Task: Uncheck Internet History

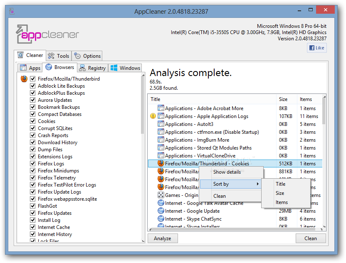Action: (33, 234)
